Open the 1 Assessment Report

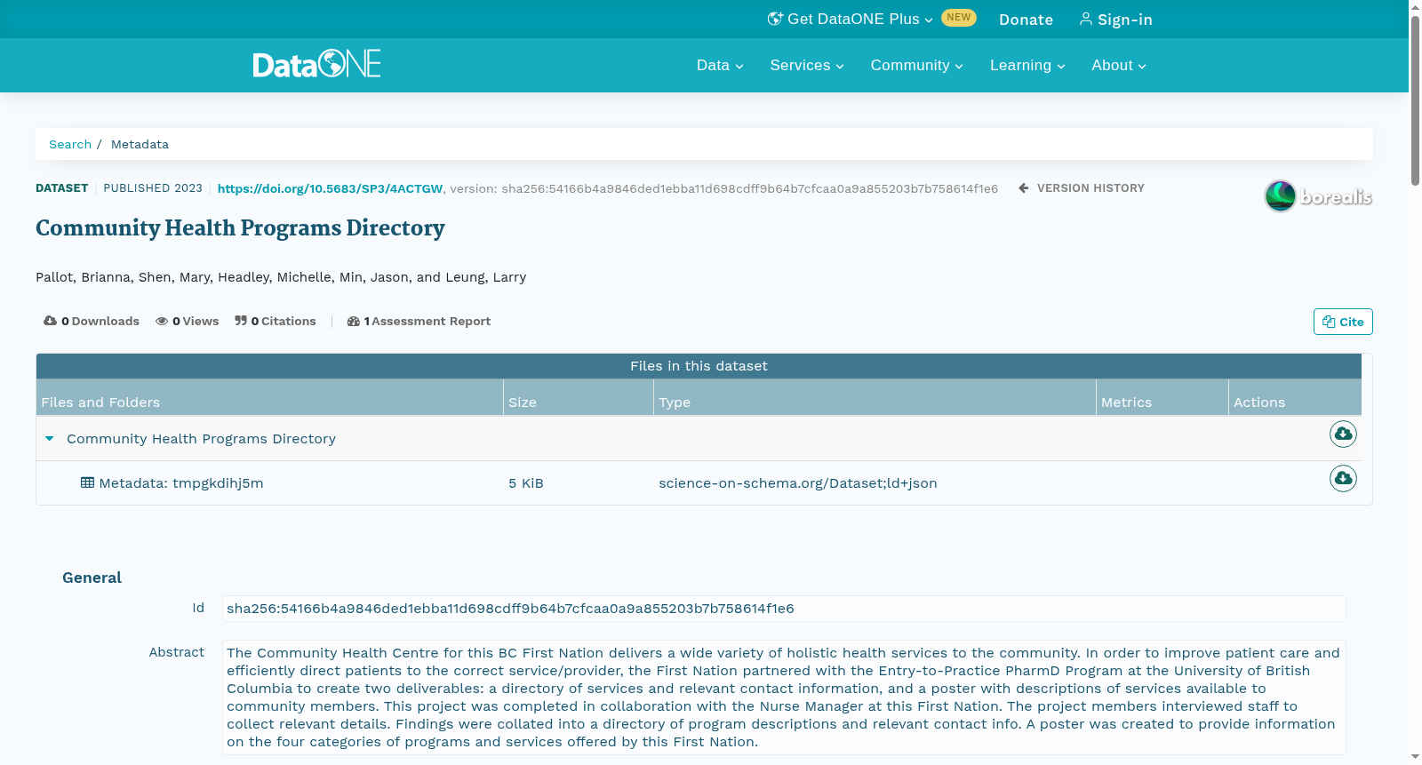pos(419,321)
